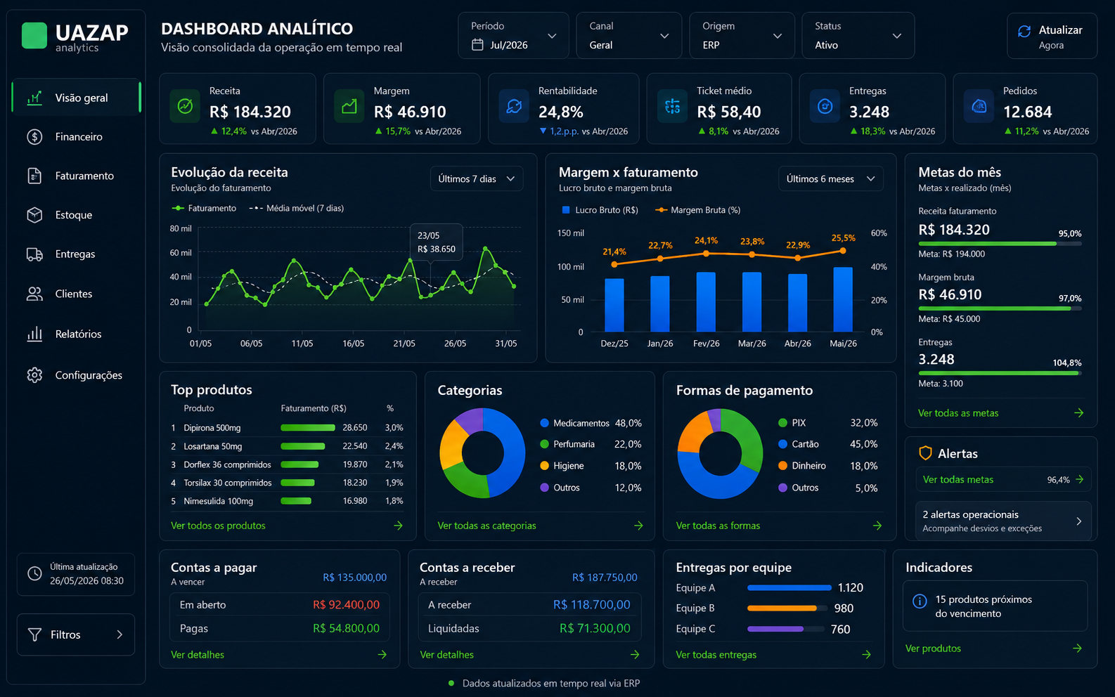The width and height of the screenshot is (1115, 697).
Task: Click the UAZAP green logo square
Action: [x=34, y=36]
